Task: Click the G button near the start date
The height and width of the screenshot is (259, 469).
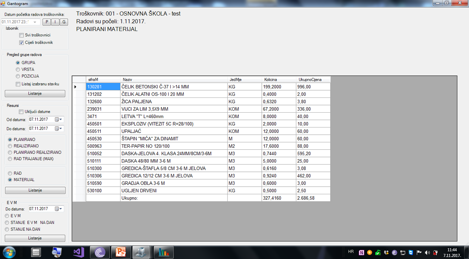Action: point(64,22)
